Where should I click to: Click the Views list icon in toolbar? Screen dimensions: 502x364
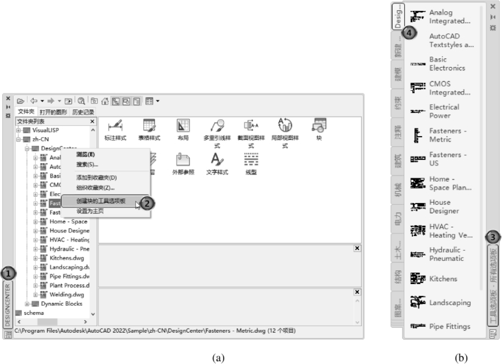[x=149, y=101]
